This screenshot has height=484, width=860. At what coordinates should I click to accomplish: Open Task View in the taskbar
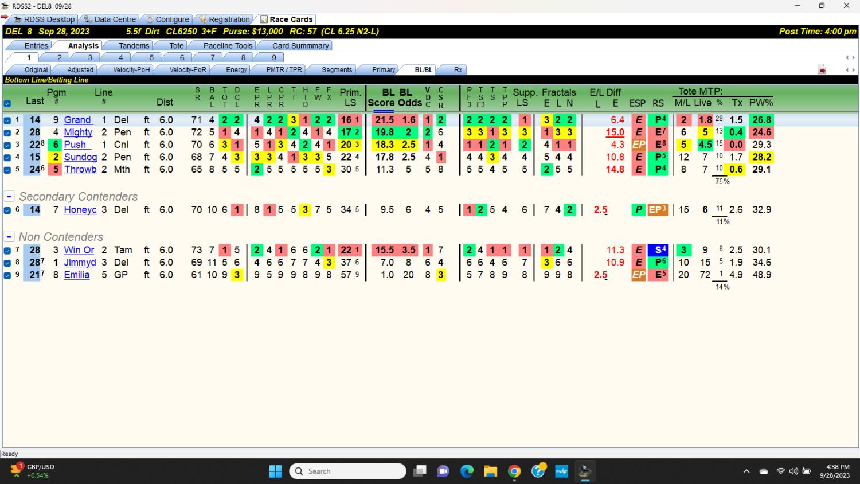point(420,471)
